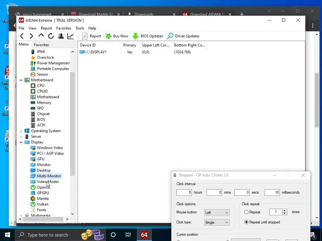This screenshot has height=241, width=322.
Task: Expand the Server tree category
Action: pos(21,137)
